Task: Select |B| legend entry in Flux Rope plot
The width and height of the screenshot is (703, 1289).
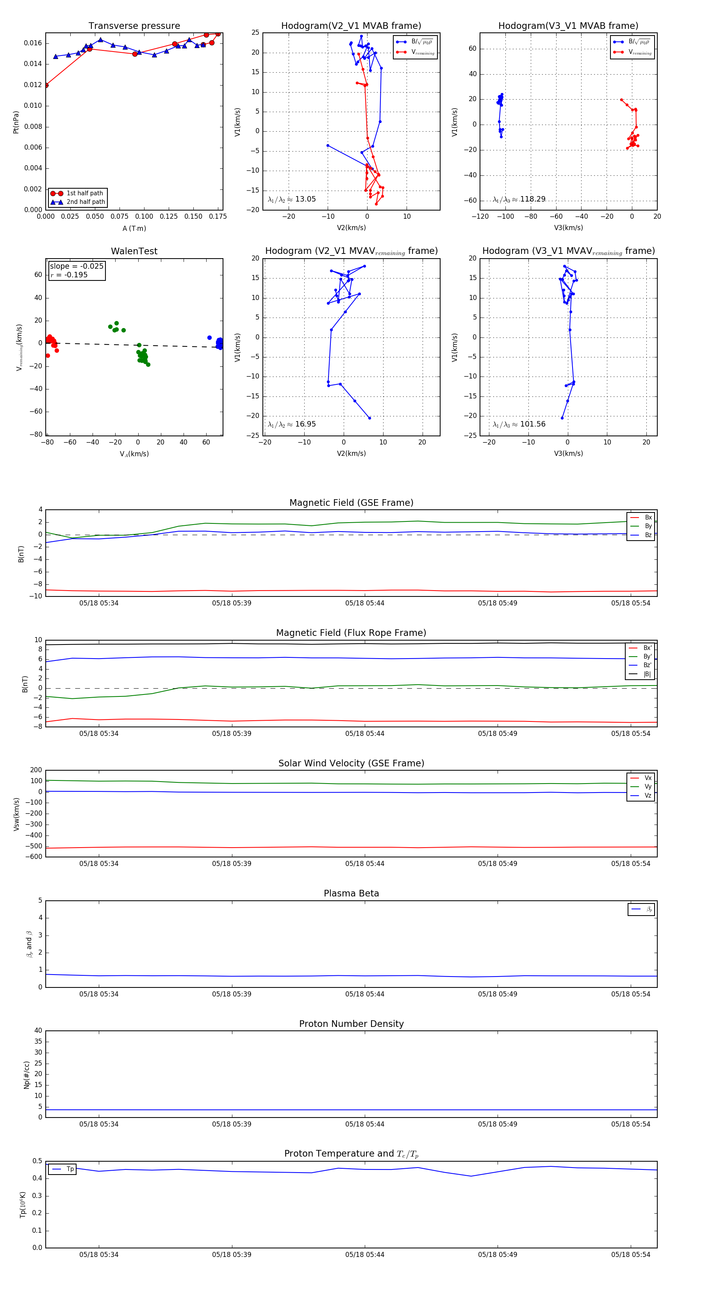Action: pyautogui.click(x=641, y=674)
